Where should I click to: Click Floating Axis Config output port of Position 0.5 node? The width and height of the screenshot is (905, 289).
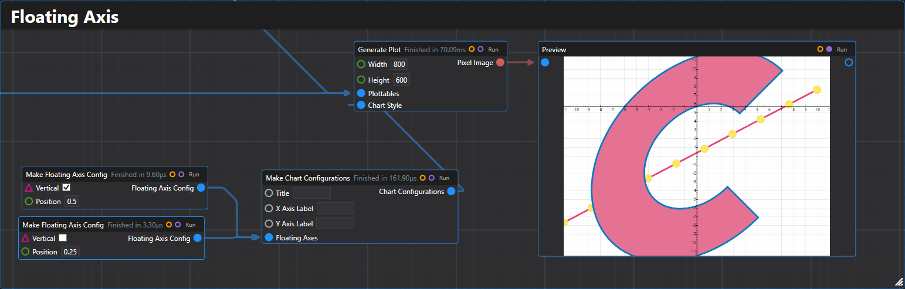tap(201, 188)
